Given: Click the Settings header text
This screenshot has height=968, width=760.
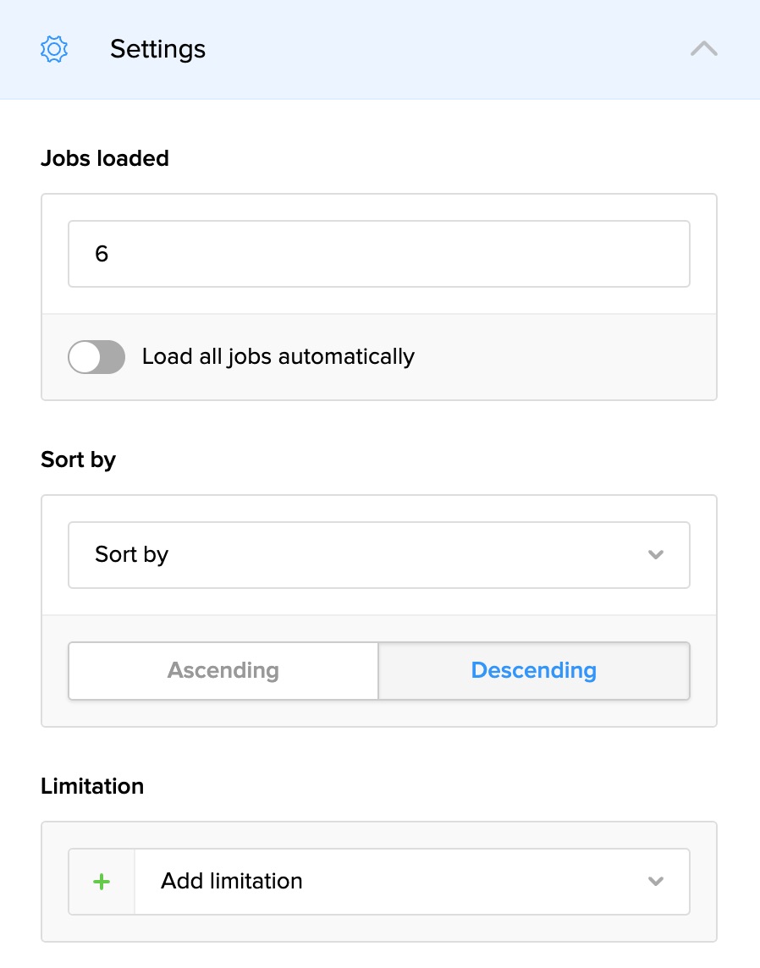Looking at the screenshot, I should point(157,49).
